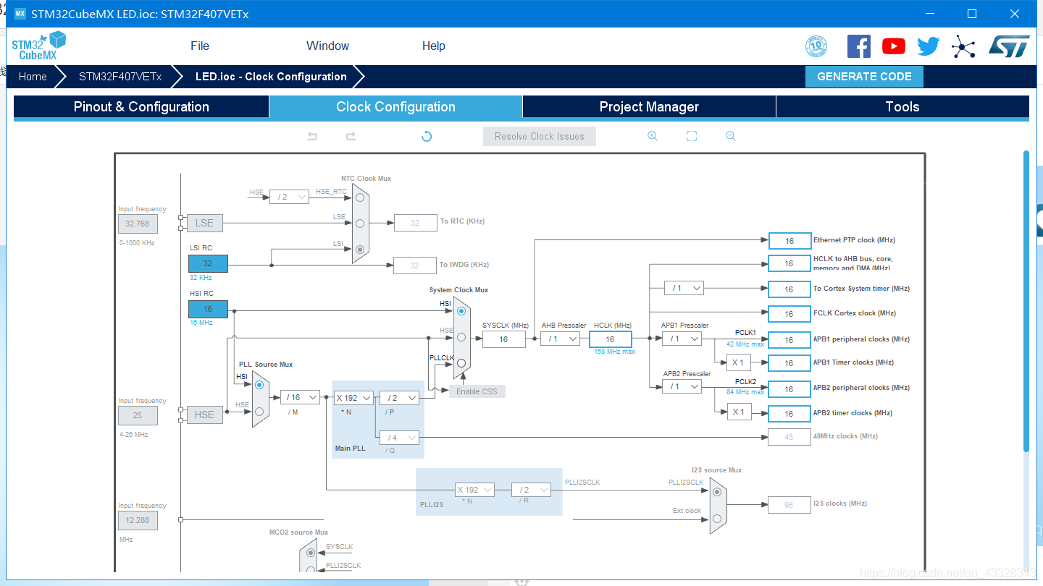
Task: Select Ext.clock in the I2S source Mux
Action: coord(717,518)
